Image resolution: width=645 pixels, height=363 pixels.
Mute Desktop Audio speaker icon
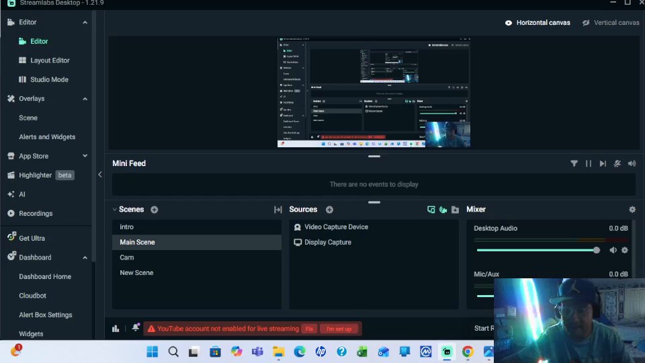coord(613,250)
